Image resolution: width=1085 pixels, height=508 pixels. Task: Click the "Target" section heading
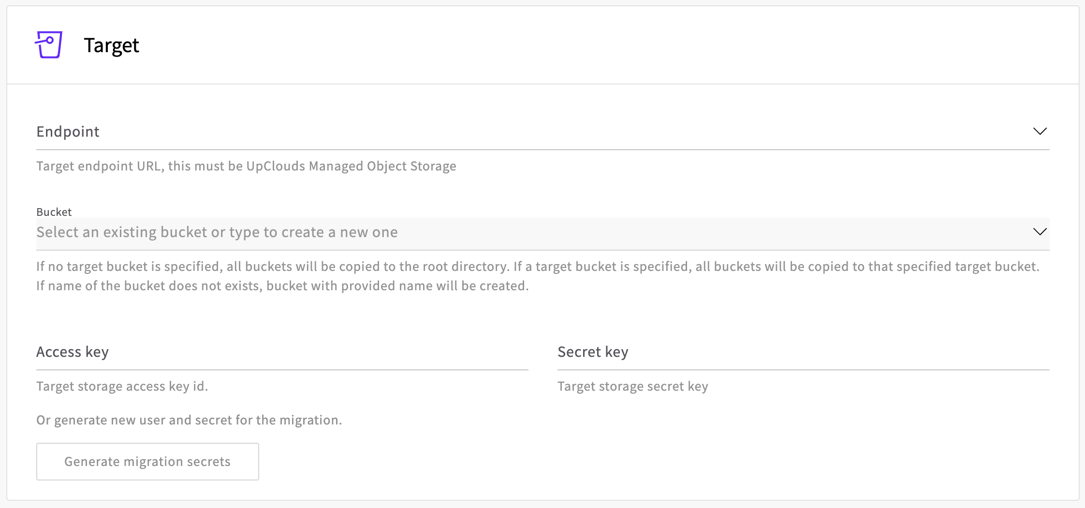(x=111, y=45)
